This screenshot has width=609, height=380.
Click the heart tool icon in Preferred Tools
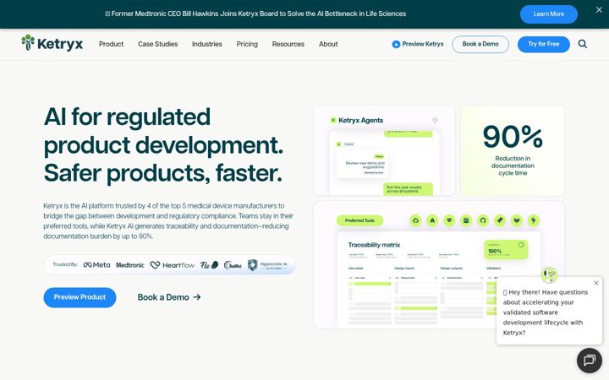[449, 220]
